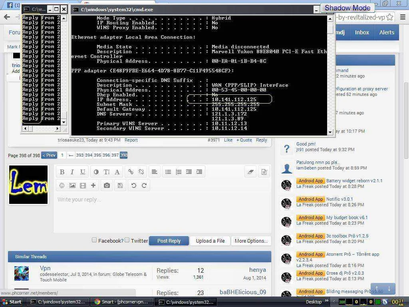Open the Good pm! thread
This screenshot has height=307, width=409.
[x=306, y=144]
